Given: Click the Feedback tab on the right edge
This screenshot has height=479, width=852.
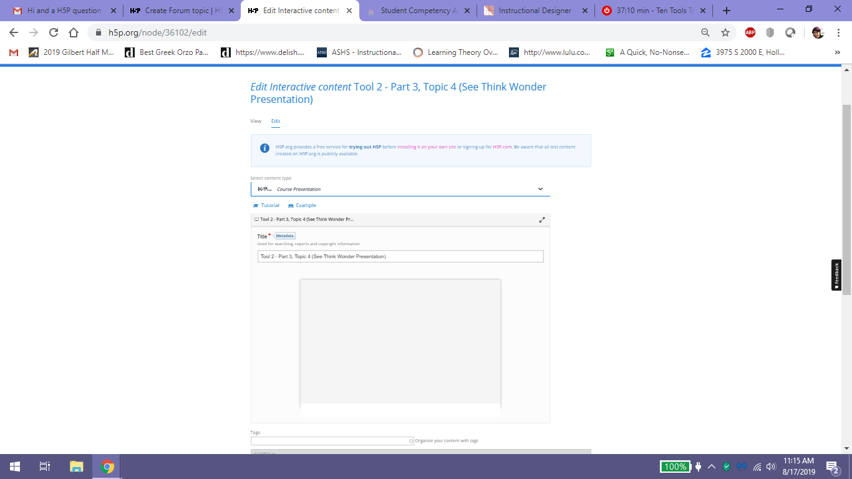Looking at the screenshot, I should click(x=836, y=274).
